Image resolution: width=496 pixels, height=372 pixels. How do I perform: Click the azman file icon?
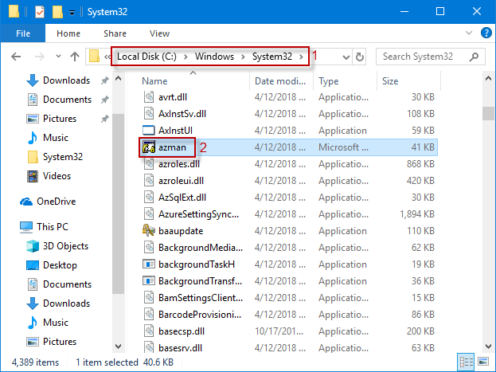pos(148,147)
